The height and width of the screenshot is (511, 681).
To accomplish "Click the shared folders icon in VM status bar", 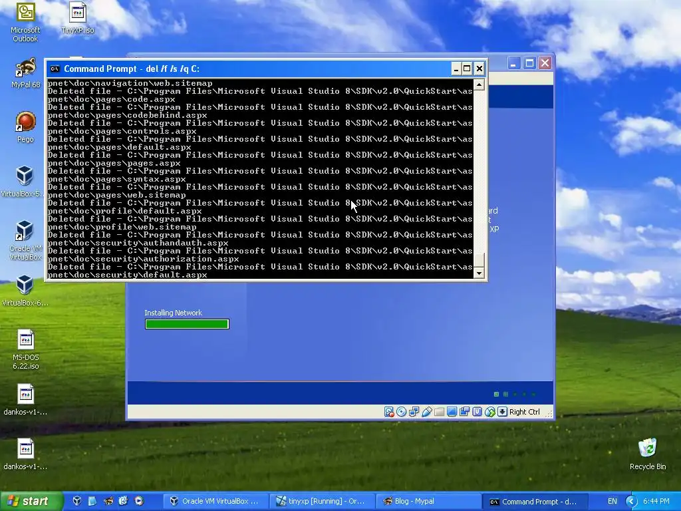I will [439, 411].
